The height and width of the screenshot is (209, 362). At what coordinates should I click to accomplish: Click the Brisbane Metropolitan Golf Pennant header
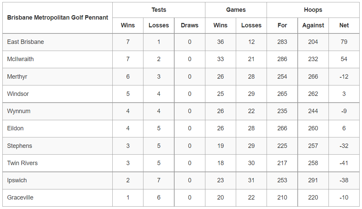coord(58,18)
